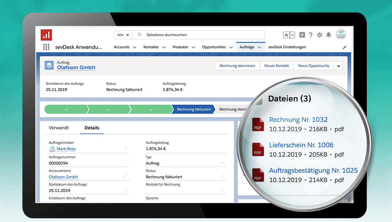Switch to the Verwandt tab

[x=59, y=128]
